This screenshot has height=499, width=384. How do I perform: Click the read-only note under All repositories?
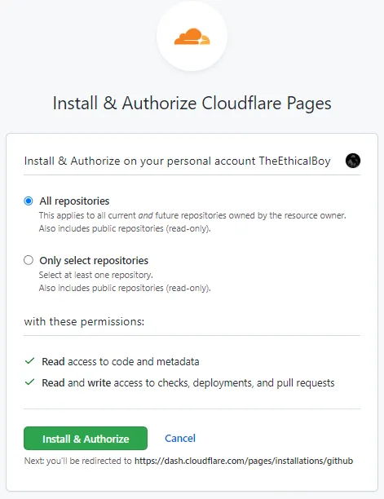point(125,228)
